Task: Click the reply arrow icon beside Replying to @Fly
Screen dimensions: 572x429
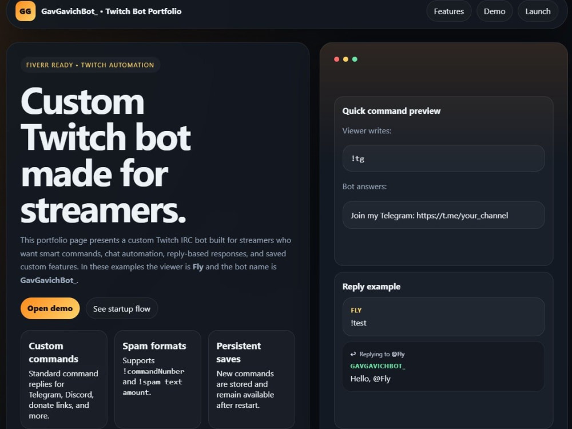Action: click(x=353, y=354)
